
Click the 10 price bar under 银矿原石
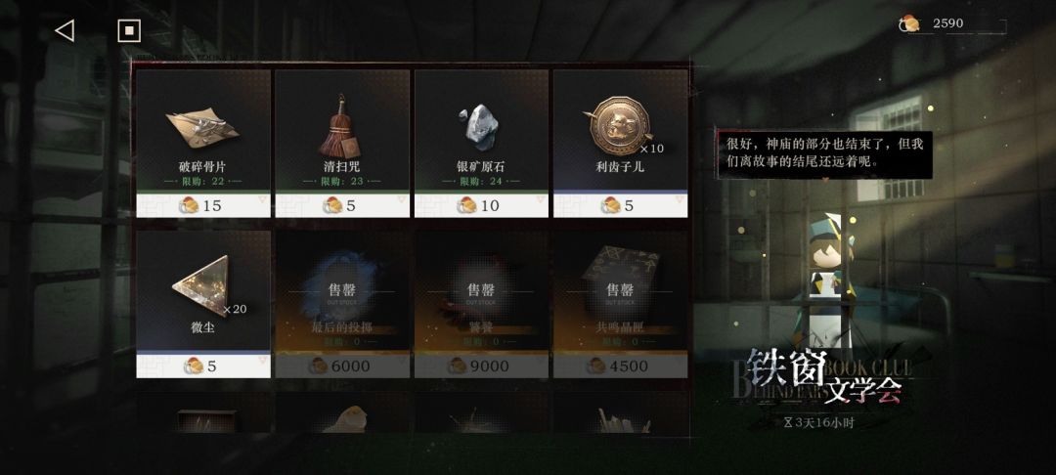coord(481,205)
